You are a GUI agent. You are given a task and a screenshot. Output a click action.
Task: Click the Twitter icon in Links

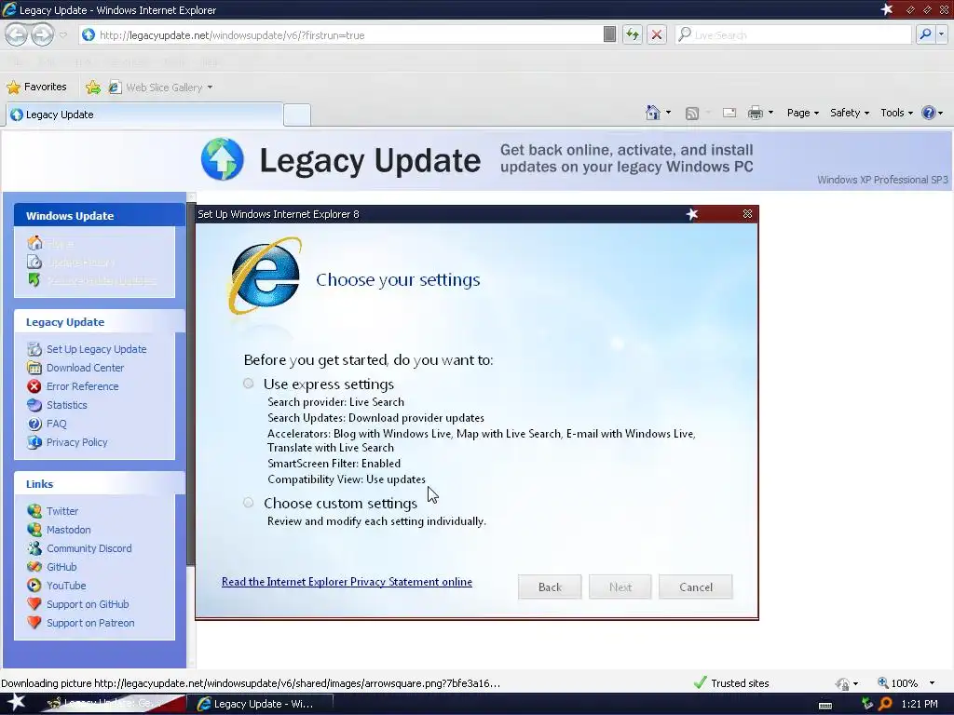(x=34, y=511)
